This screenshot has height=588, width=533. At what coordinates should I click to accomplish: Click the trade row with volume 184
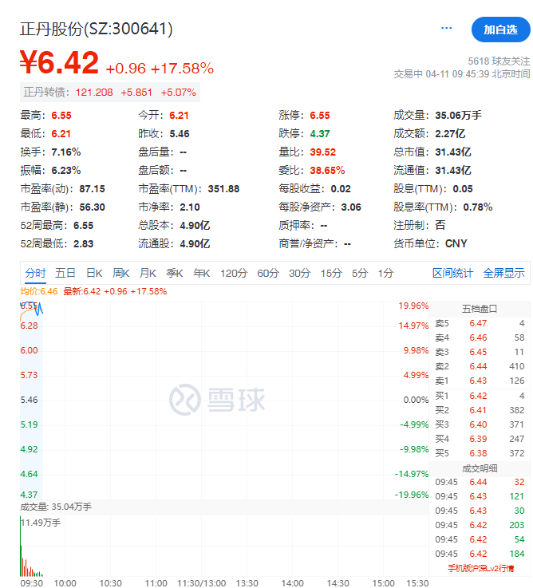[480, 554]
